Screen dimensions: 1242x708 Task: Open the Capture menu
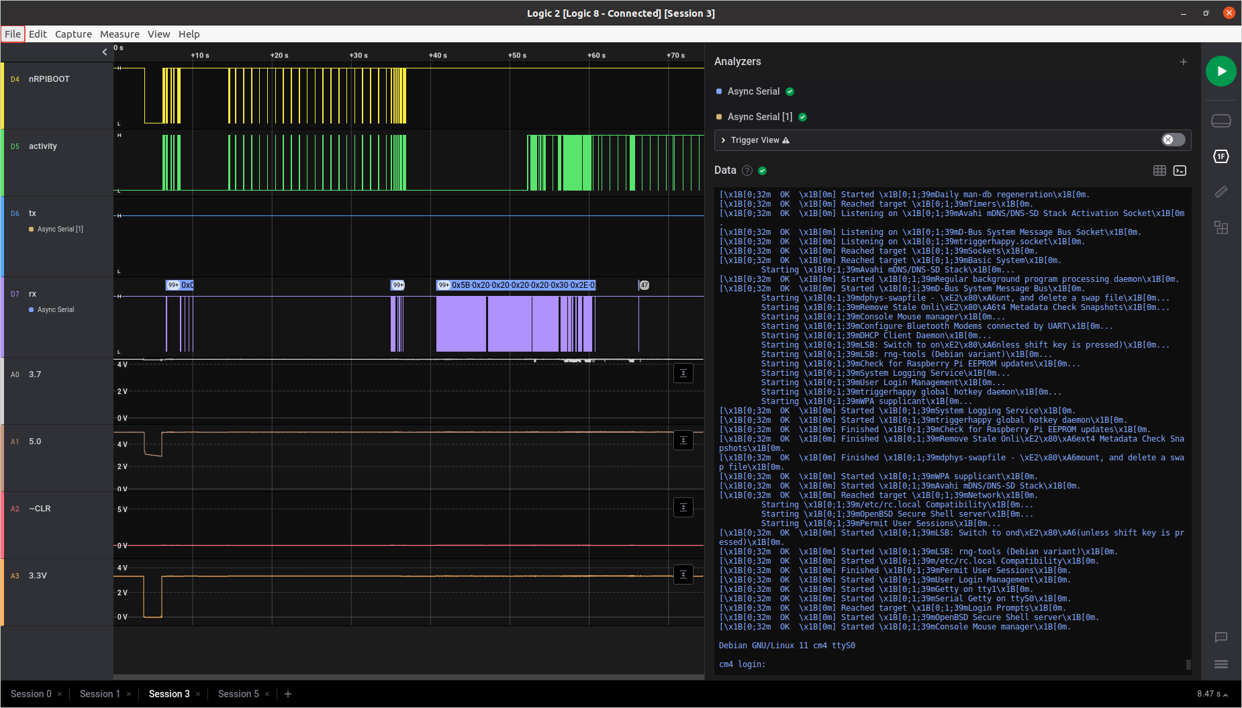coord(73,34)
